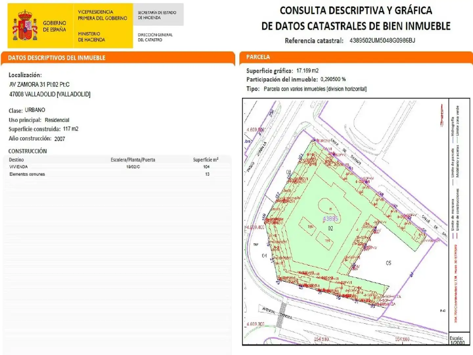Select the Datos Descriptivos del Inmueble header
This screenshot has width=473, height=355.
[x=56, y=58]
